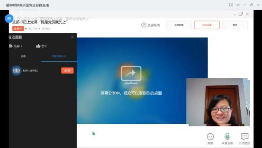Restore the inner live broadcast window
This screenshot has height=148, width=262.
241,14
